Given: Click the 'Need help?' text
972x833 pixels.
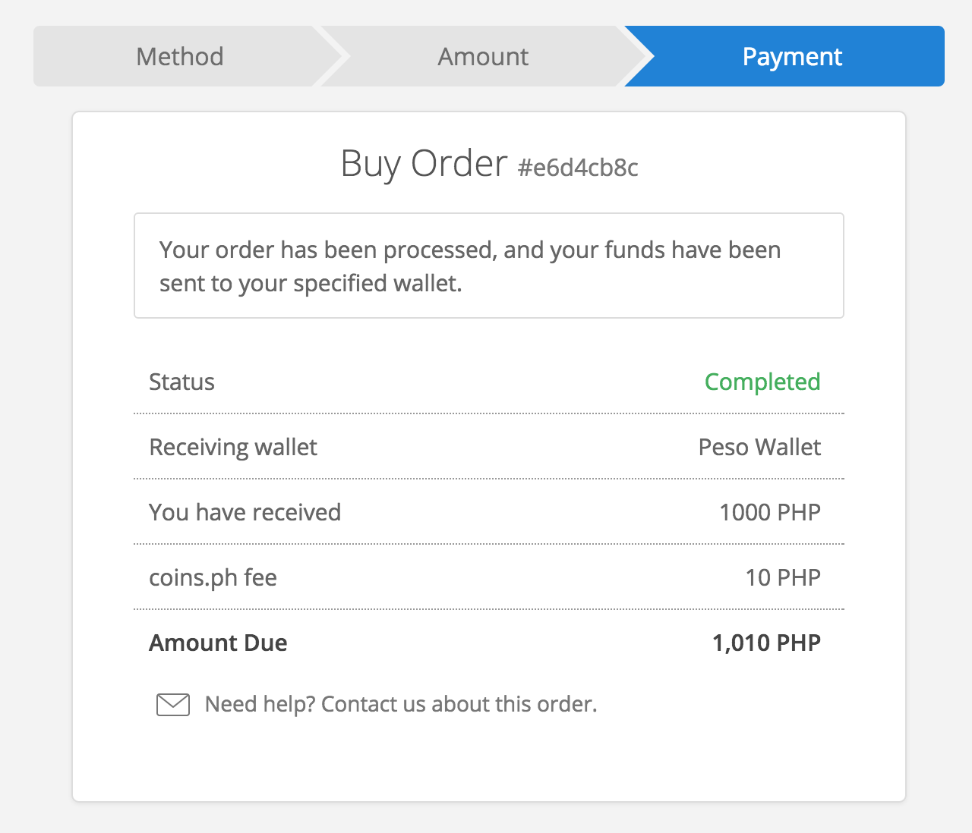Looking at the screenshot, I should click(x=260, y=705).
